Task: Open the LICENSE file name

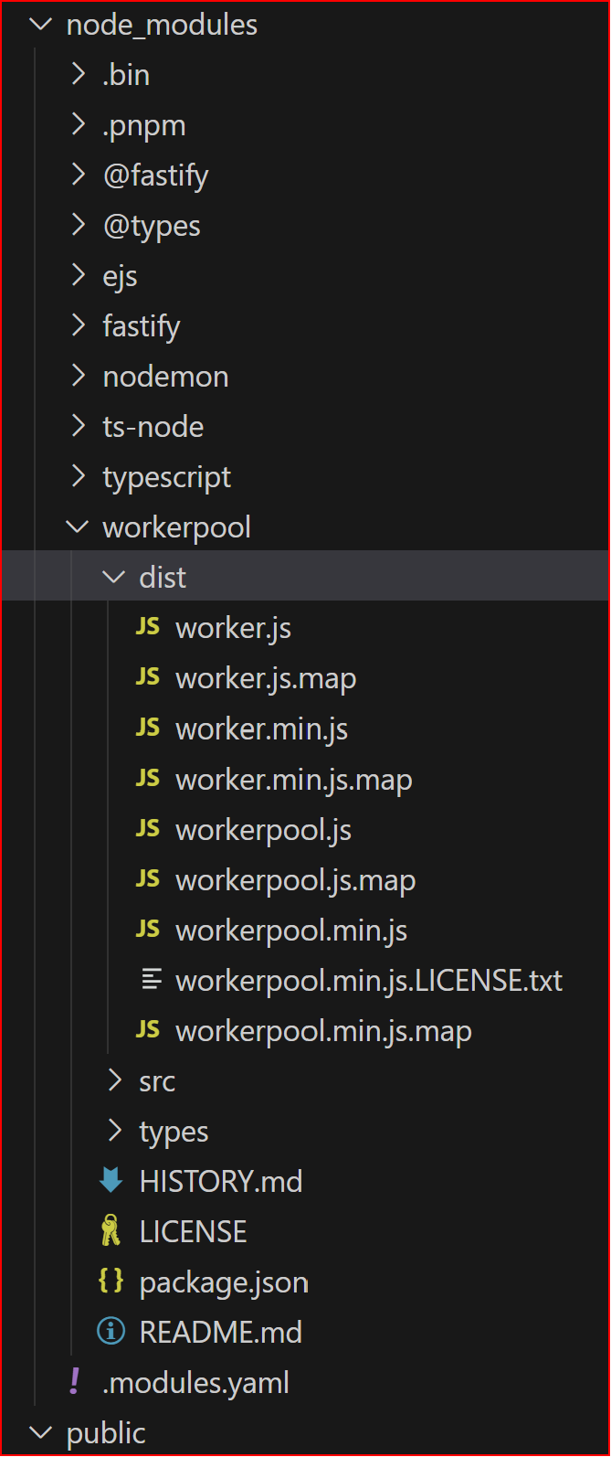Action: tap(193, 1231)
